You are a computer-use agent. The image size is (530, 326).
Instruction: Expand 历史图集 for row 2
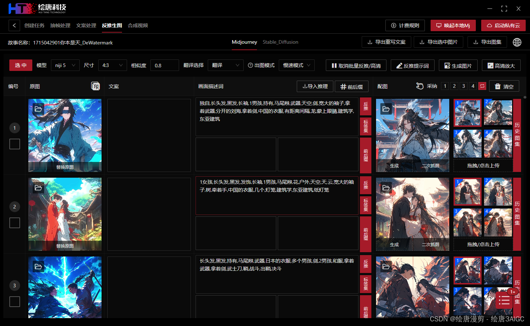pyautogui.click(x=517, y=214)
